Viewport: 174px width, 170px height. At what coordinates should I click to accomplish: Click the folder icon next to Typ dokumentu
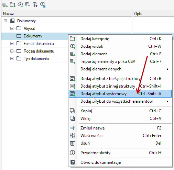coord(19,58)
